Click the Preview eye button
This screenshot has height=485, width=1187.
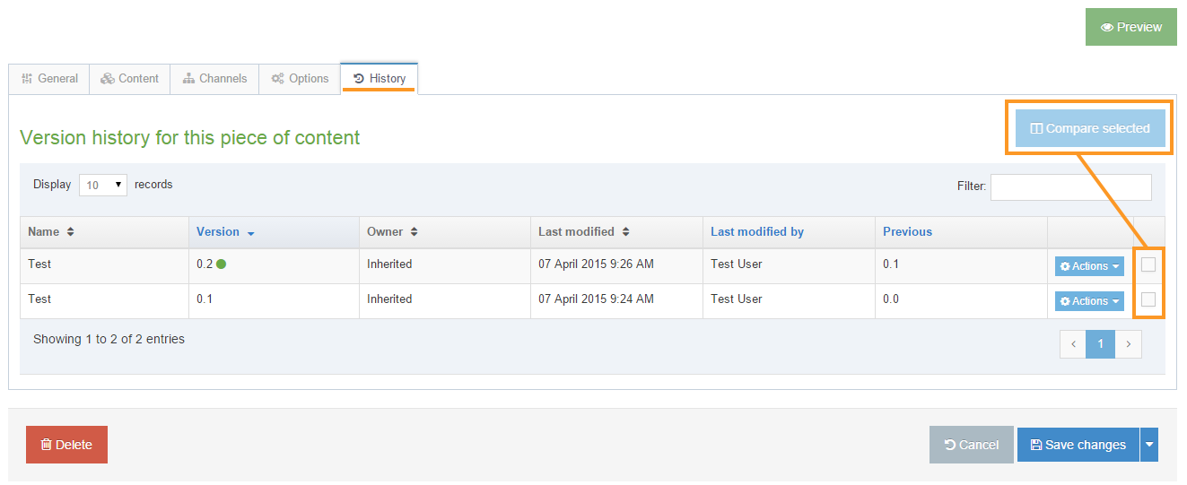coord(1130,27)
